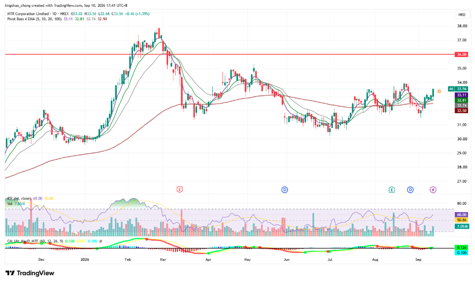
Task: Click the TradingView logo at bottom left
Action: 30,273
